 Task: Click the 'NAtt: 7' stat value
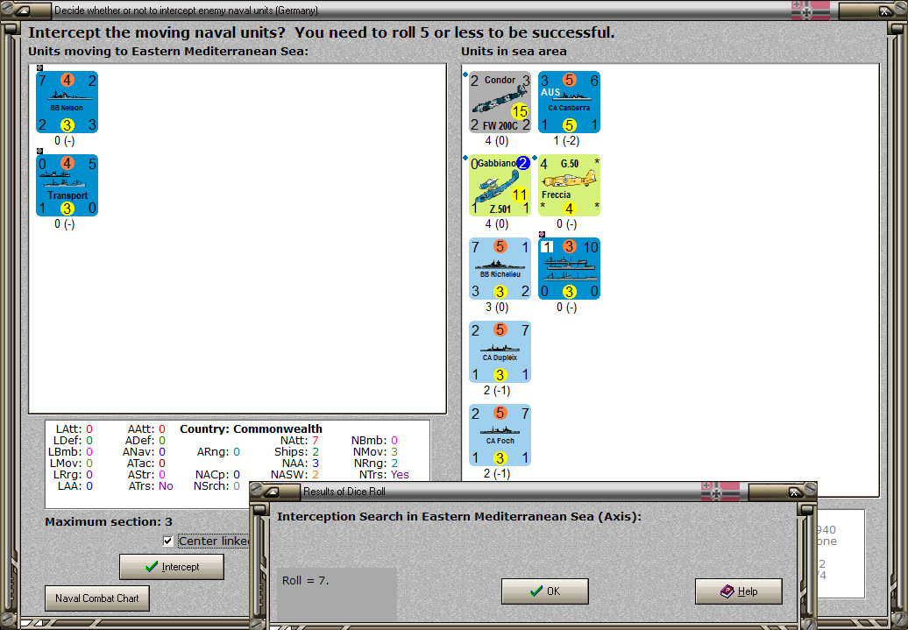[300, 441]
